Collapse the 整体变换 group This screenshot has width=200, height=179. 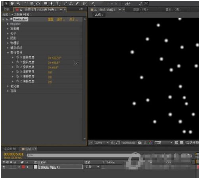[x=8, y=53]
